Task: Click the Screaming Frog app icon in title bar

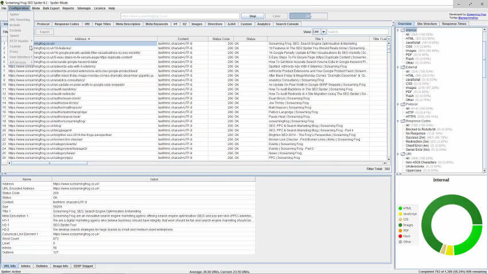Action: coord(2,2)
